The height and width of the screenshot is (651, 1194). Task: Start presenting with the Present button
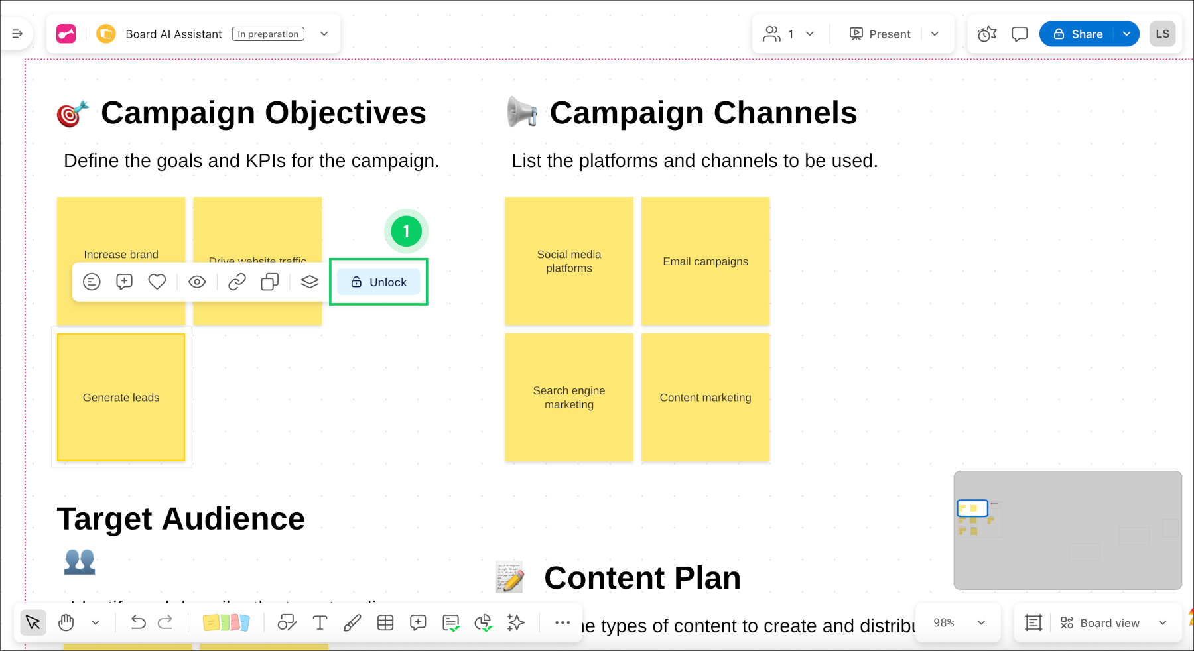tap(880, 34)
